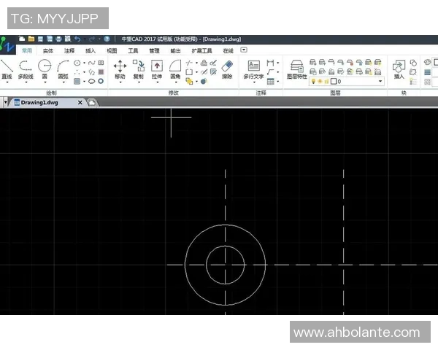Toggle the layer freeze sun icon

319,82
